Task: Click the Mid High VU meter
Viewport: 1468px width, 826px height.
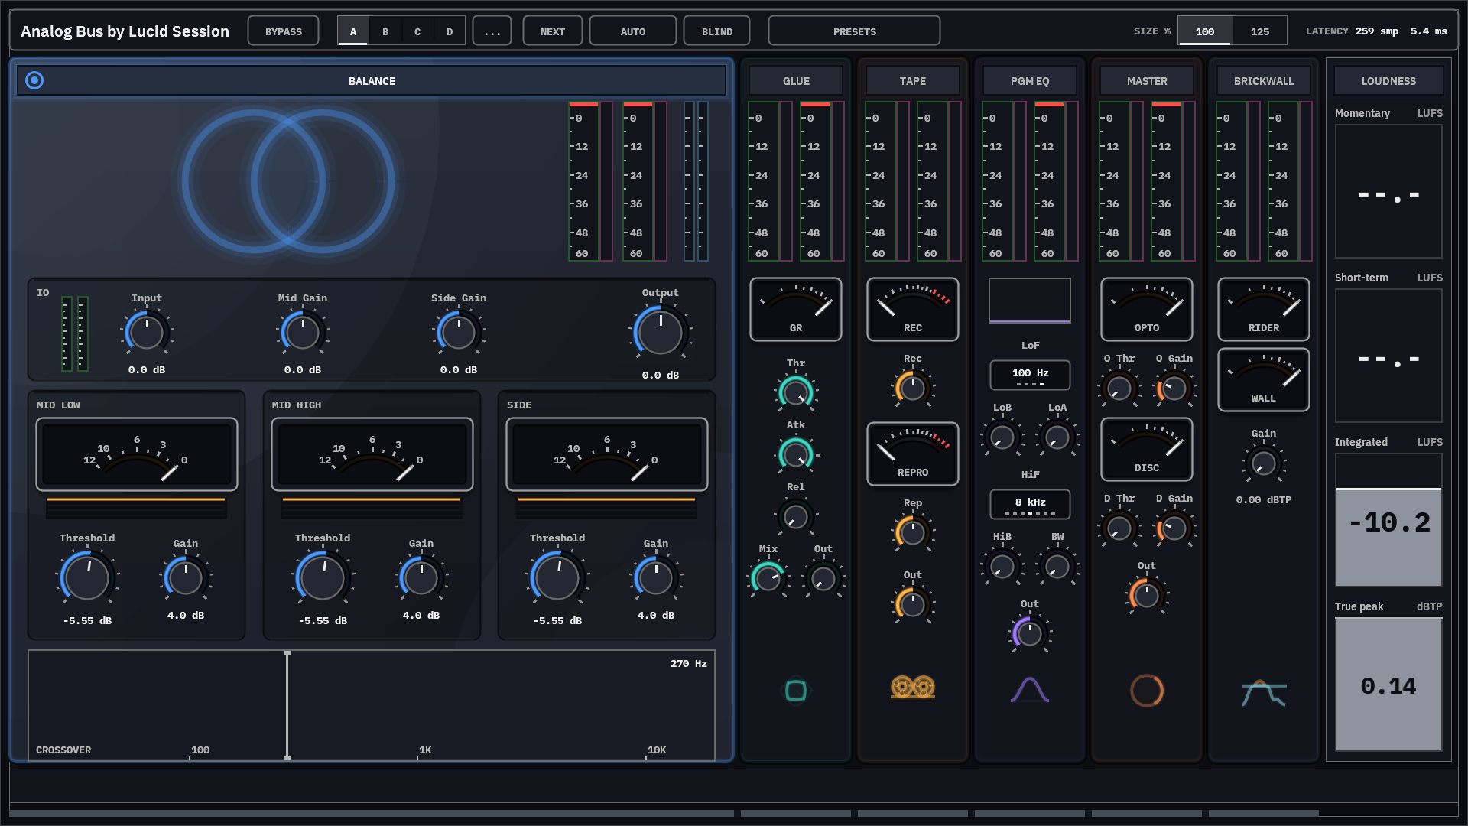Action: point(372,454)
